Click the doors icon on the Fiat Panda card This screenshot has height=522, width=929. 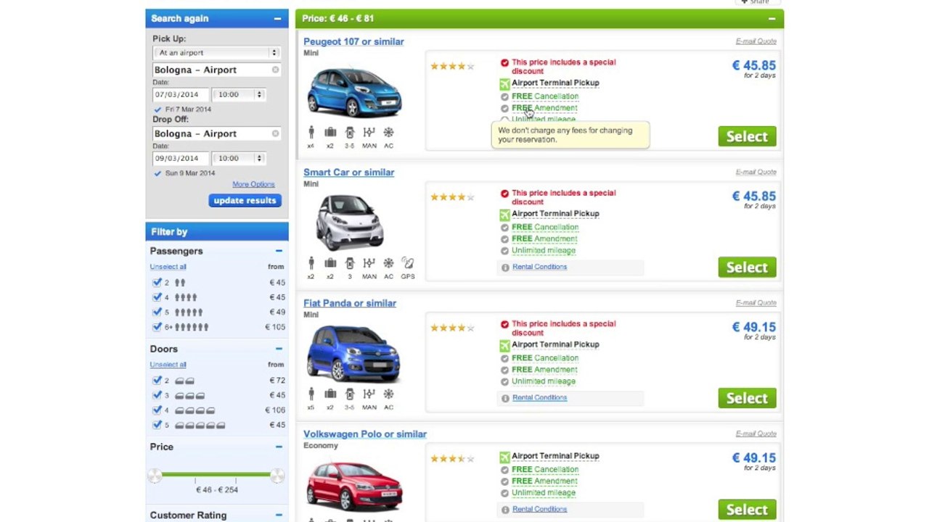coord(350,394)
